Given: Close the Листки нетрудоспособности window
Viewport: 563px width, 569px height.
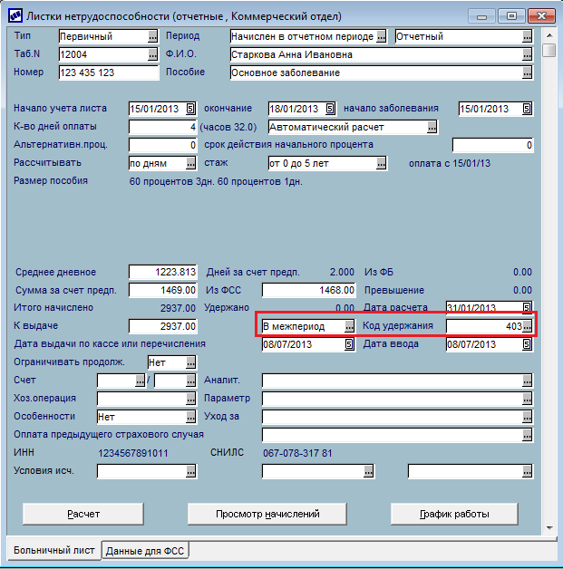Looking at the screenshot, I should coord(541,16).
